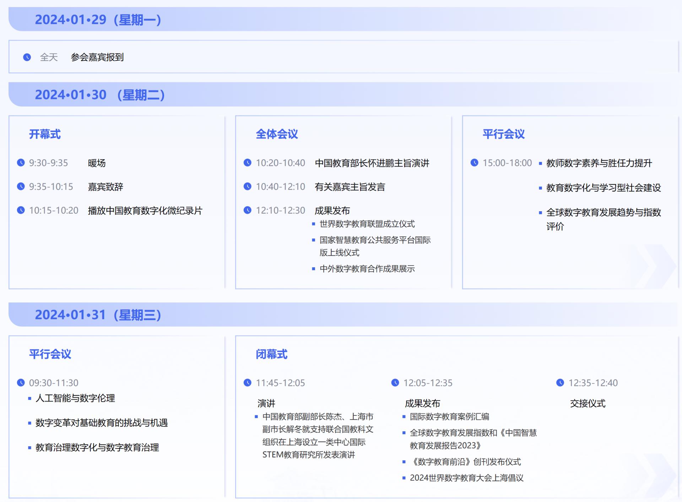This screenshot has width=682, height=502.
Task: Click the clock icon next to 12:35-12:40
Action: (x=560, y=383)
